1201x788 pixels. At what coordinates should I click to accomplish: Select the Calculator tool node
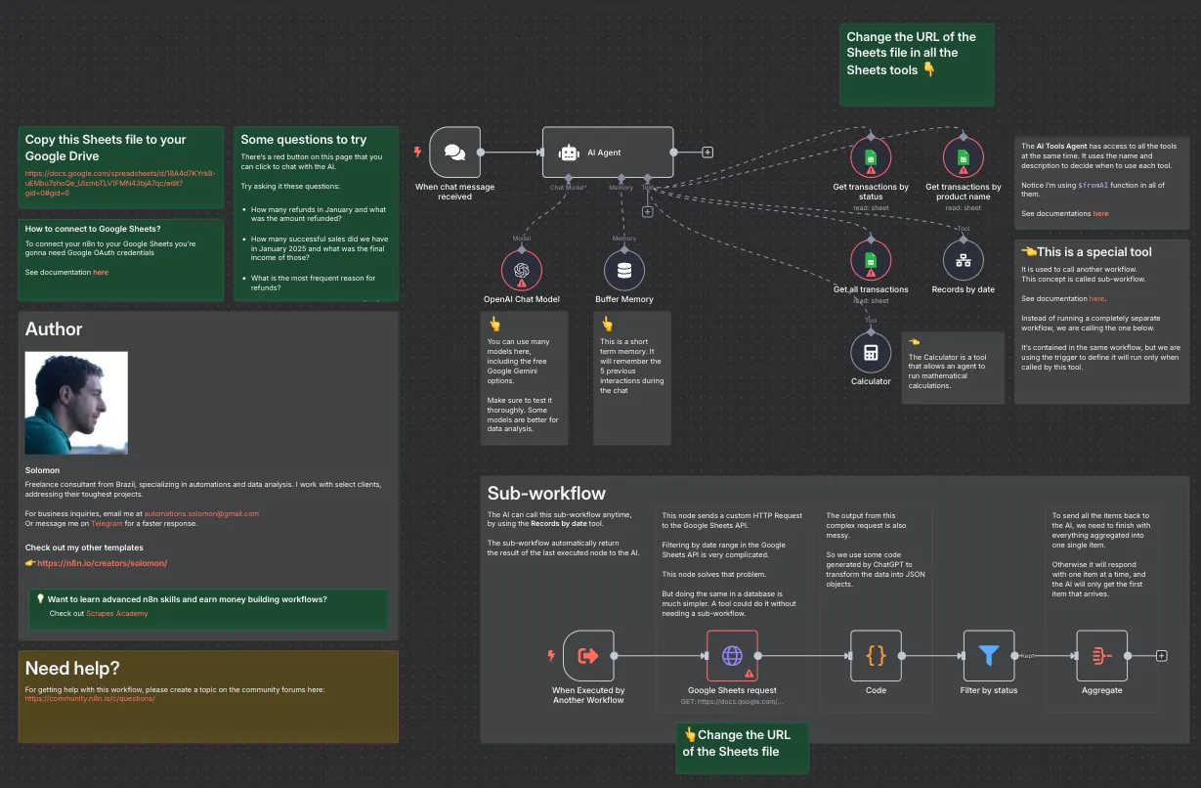871,353
